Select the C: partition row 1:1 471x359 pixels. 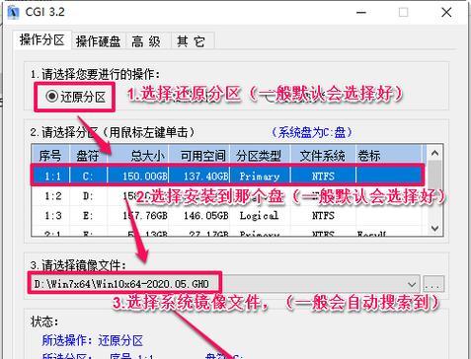click(227, 177)
